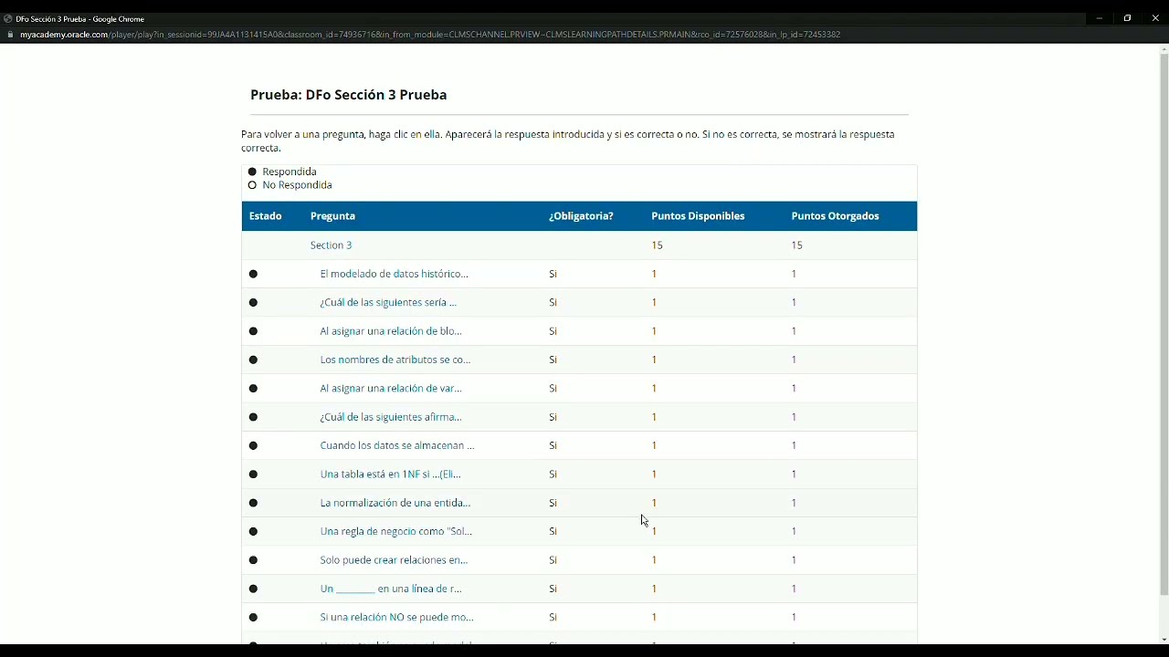Viewport: 1169px width, 657px height.
Task: Click answered status dot for "Un _______ en una línea"
Action: [253, 589]
